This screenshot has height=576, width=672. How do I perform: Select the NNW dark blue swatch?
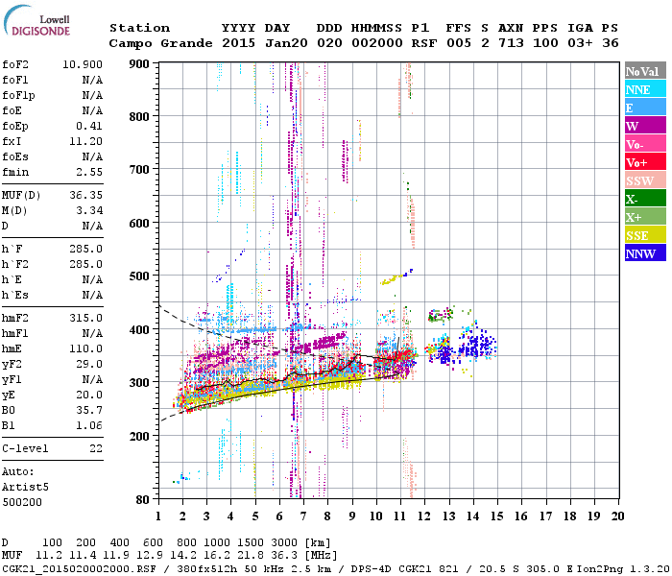pos(645,252)
